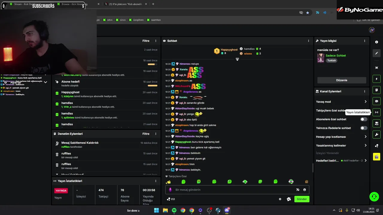Click the pencil edit icon in sidebar
Viewport: 383px width, 215px height.
[377, 53]
